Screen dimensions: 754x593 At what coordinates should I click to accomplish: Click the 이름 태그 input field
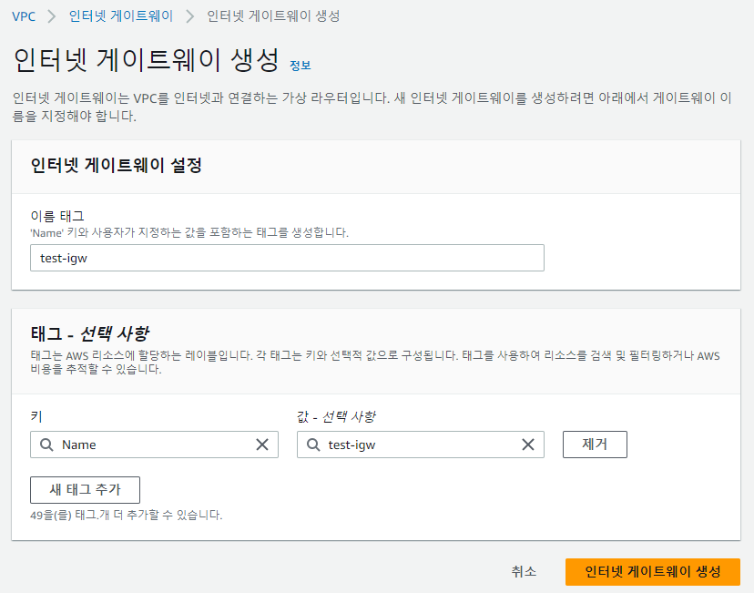point(287,258)
